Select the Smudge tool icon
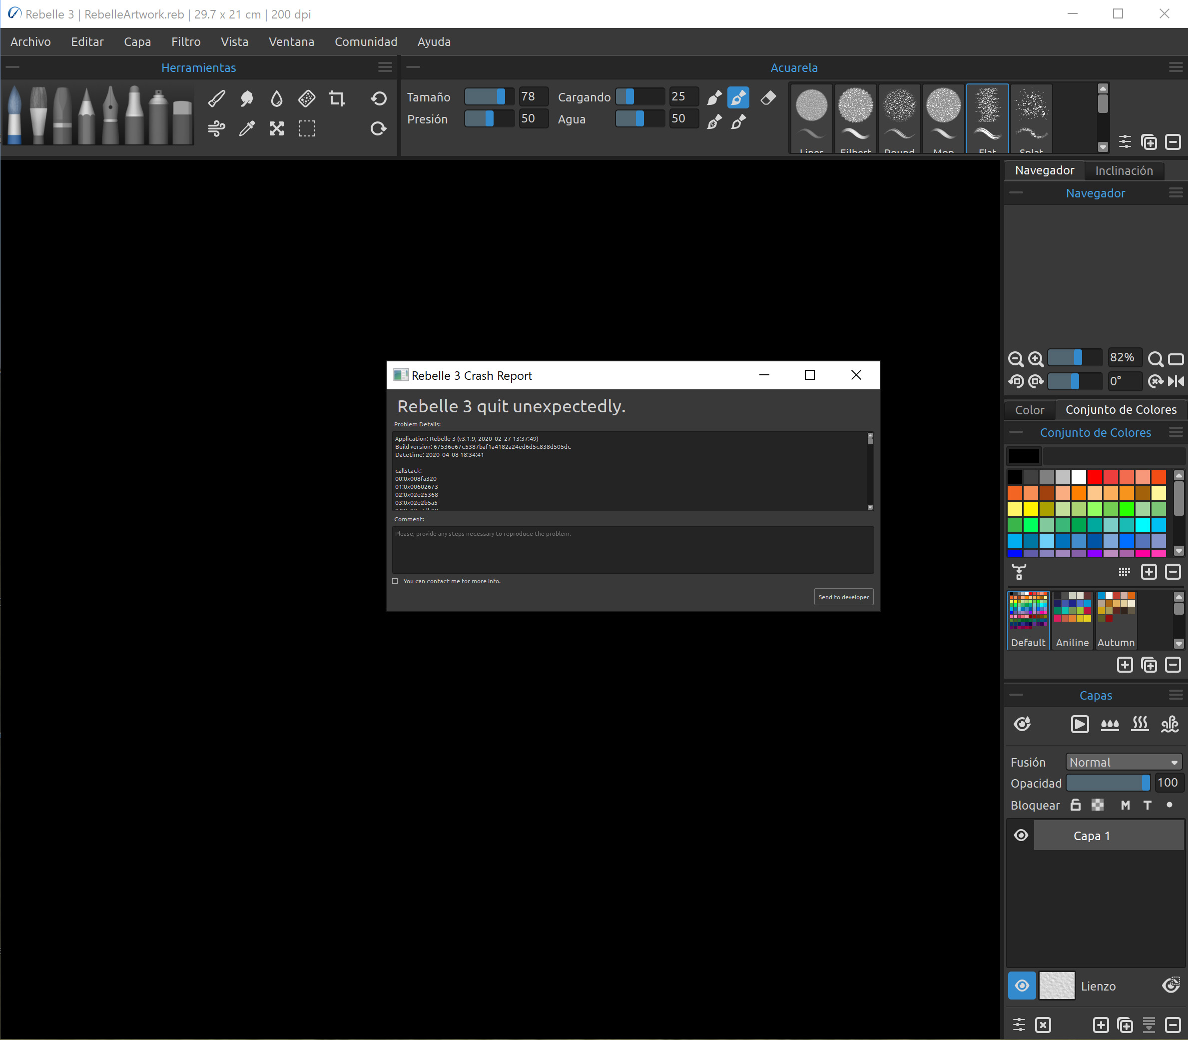1188x1040 pixels. pos(246,98)
